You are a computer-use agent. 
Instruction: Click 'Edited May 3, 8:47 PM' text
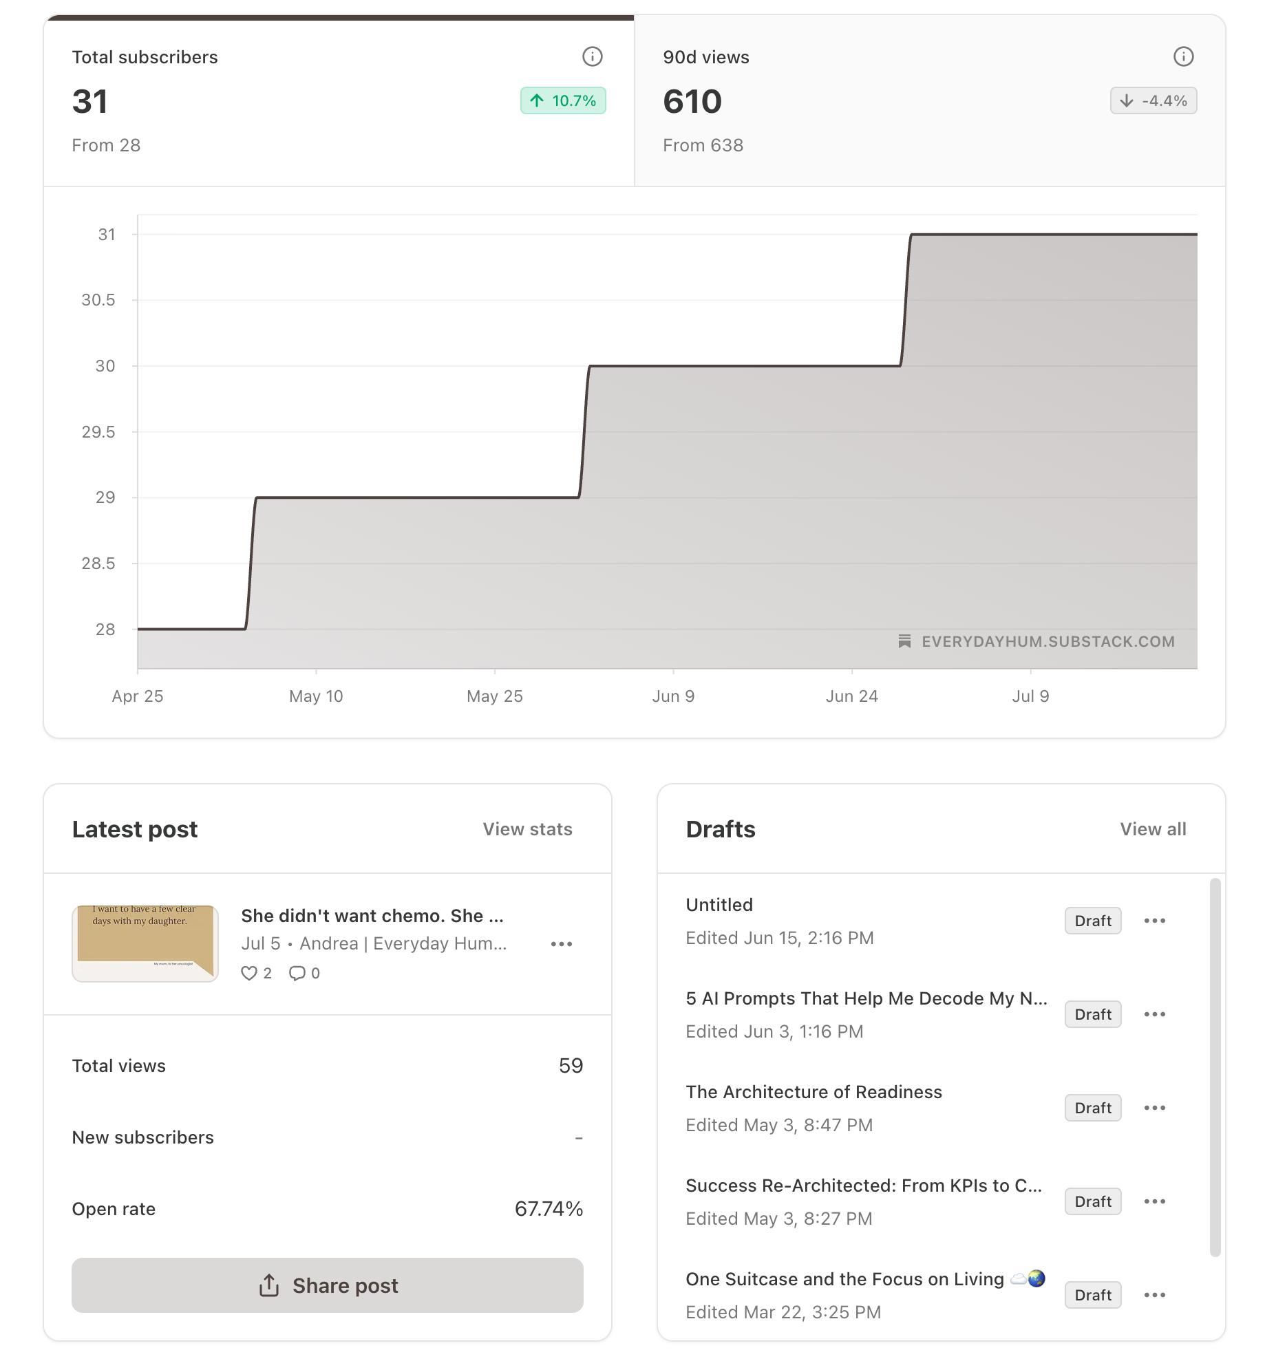779,1125
